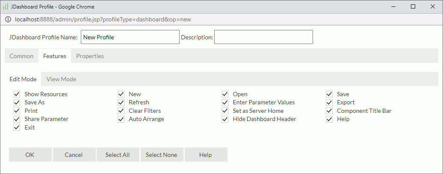Toggle the Save As checkbox
This screenshot has height=174, width=443.
click(17, 103)
